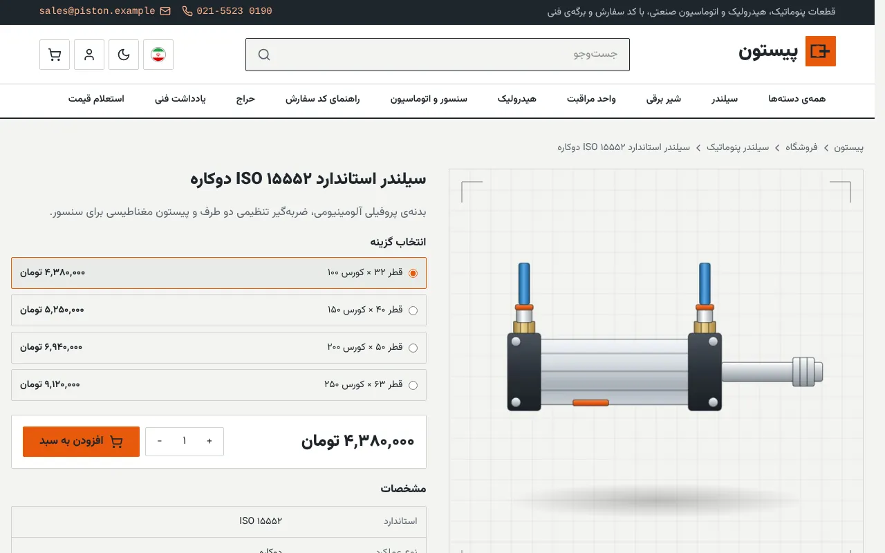This screenshot has height=553, width=885.
Task: Open حراج menu item
Action: click(x=246, y=99)
